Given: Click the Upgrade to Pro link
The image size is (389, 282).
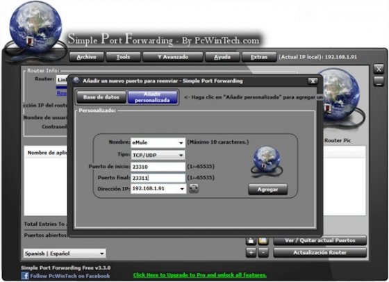Looking at the screenshot, I should (200, 275).
